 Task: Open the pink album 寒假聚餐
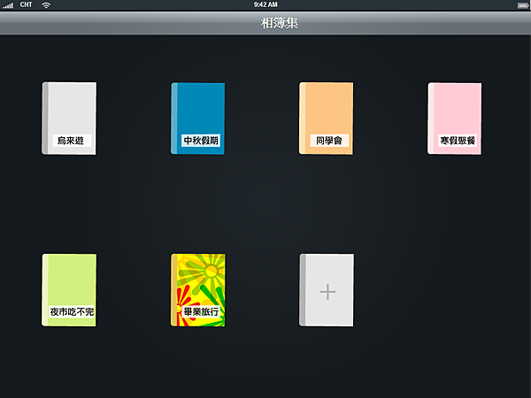455,119
